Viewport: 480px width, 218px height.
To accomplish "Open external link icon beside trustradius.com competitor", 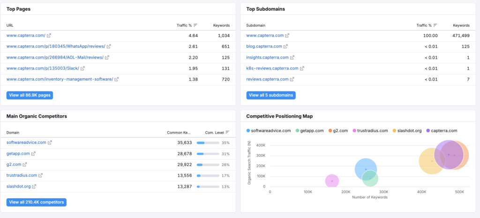I will pyautogui.click(x=40, y=175).
